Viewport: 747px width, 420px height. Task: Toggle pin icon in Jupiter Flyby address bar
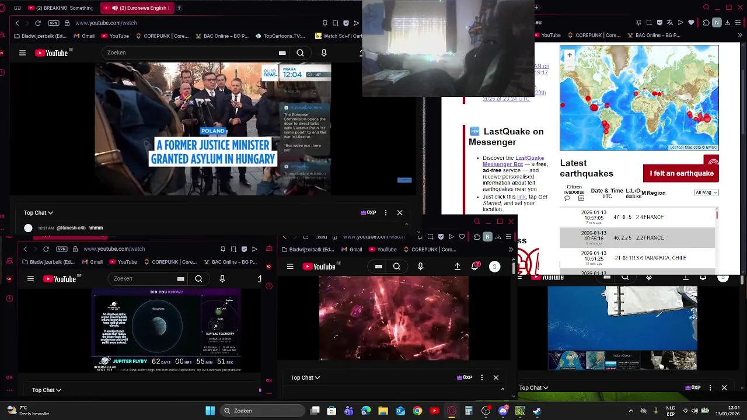tap(223, 249)
